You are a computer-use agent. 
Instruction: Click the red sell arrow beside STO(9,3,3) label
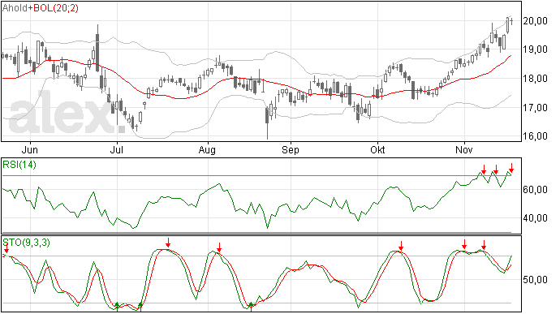(6, 248)
